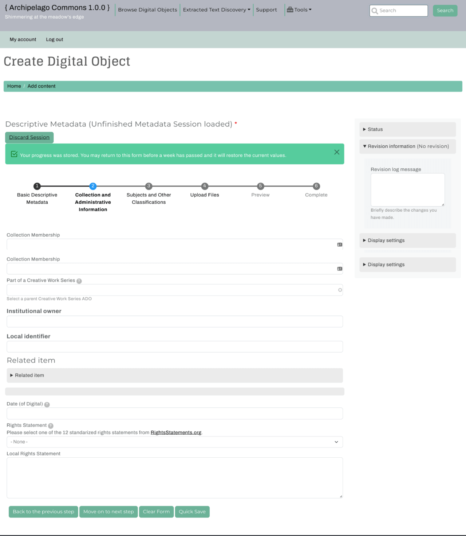The image size is (466, 536).
Task: Click the step 1 circle in progress tracker
Action: tap(37, 186)
